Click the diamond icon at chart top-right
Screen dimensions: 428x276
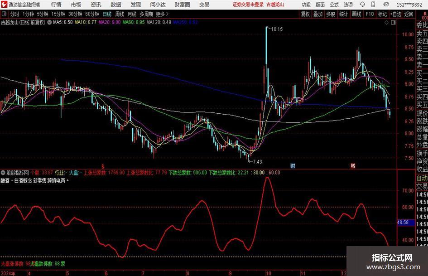point(386,23)
